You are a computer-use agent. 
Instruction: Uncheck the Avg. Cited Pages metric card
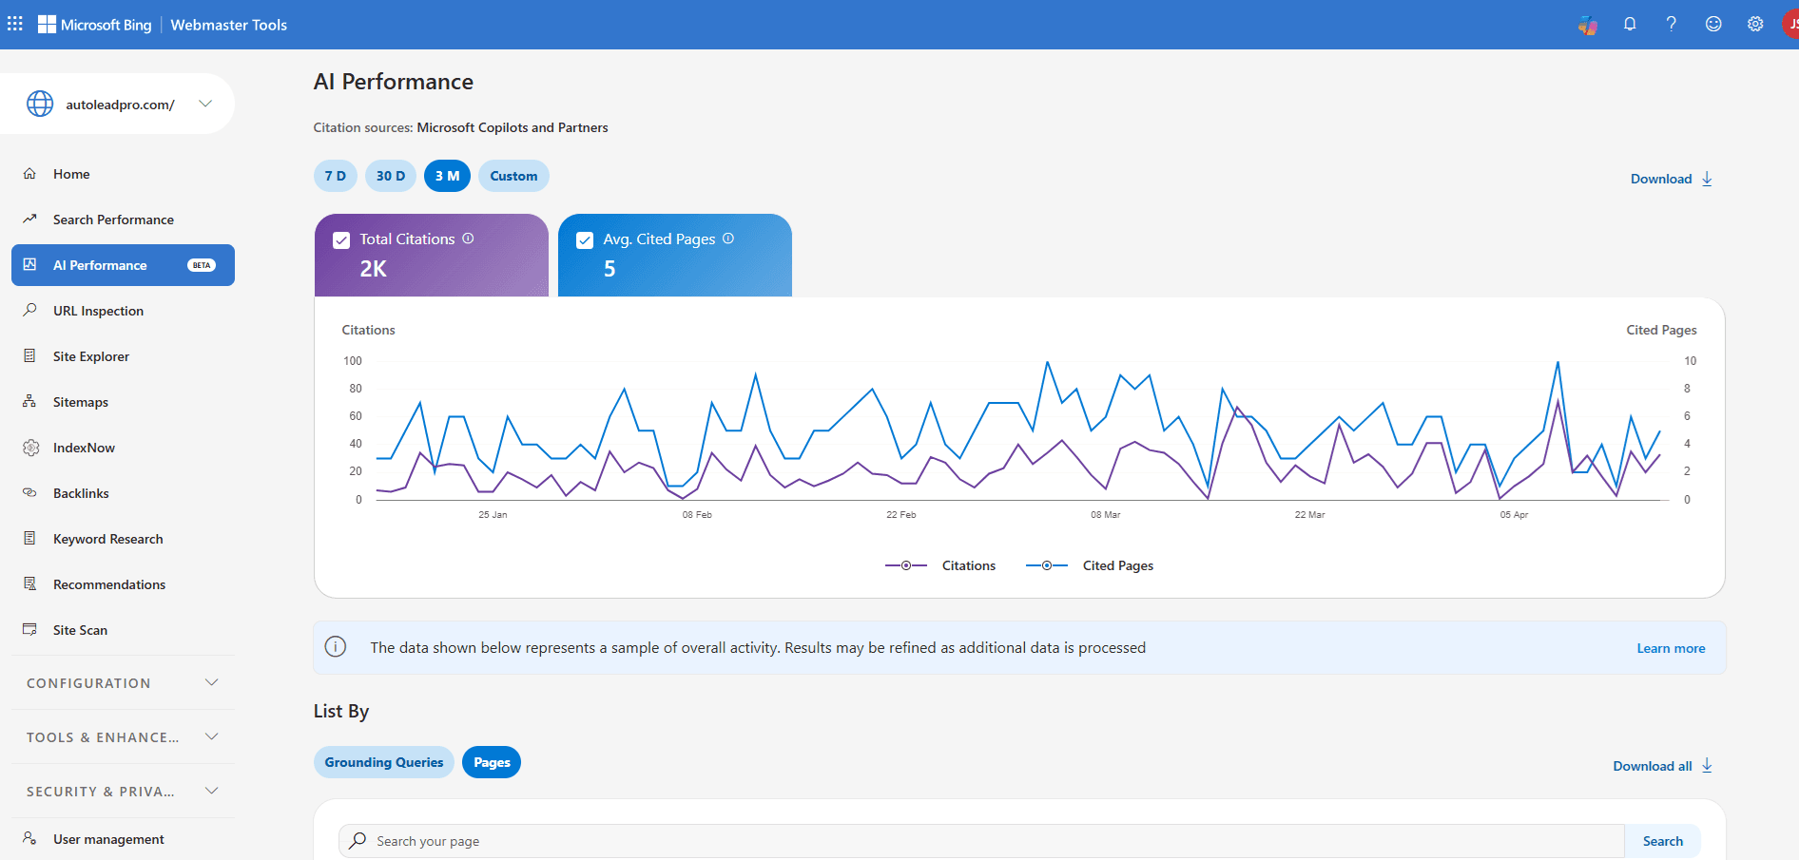click(x=585, y=239)
